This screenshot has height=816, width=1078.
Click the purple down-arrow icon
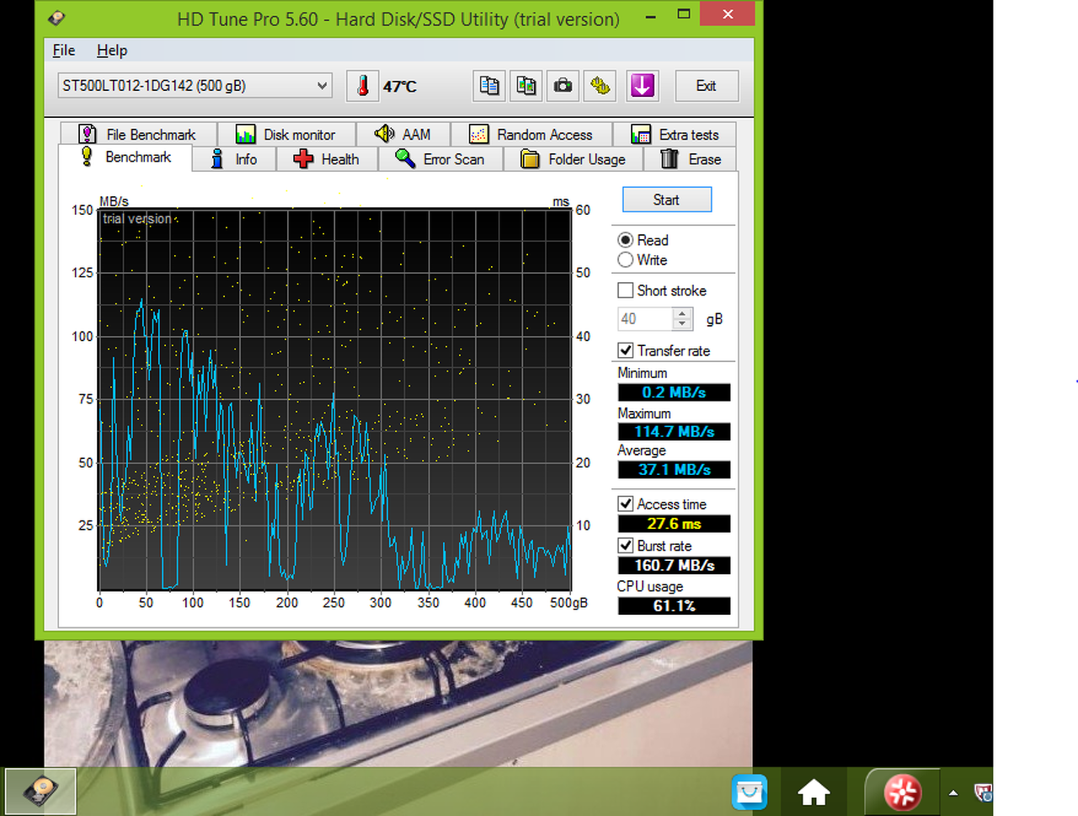[643, 86]
